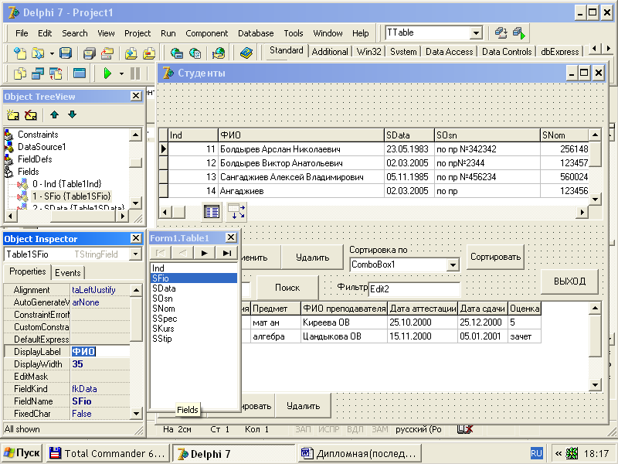Viewport: 618px width, 464px height.
Task: Go to prior record in Form1.Table1
Action: (x=182, y=253)
